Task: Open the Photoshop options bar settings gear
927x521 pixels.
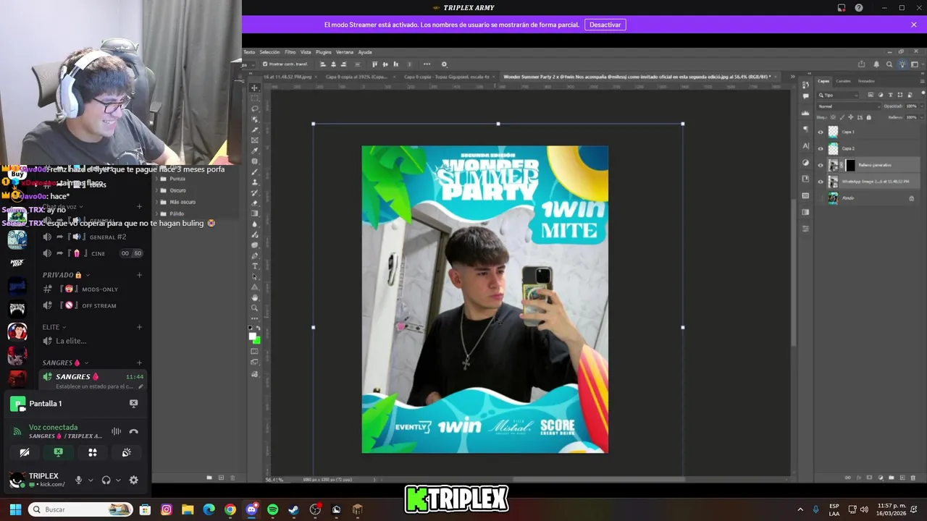Action: pyautogui.click(x=444, y=64)
